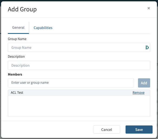Select the ACL Test member row
The height and width of the screenshot is (139, 158).
point(79,93)
